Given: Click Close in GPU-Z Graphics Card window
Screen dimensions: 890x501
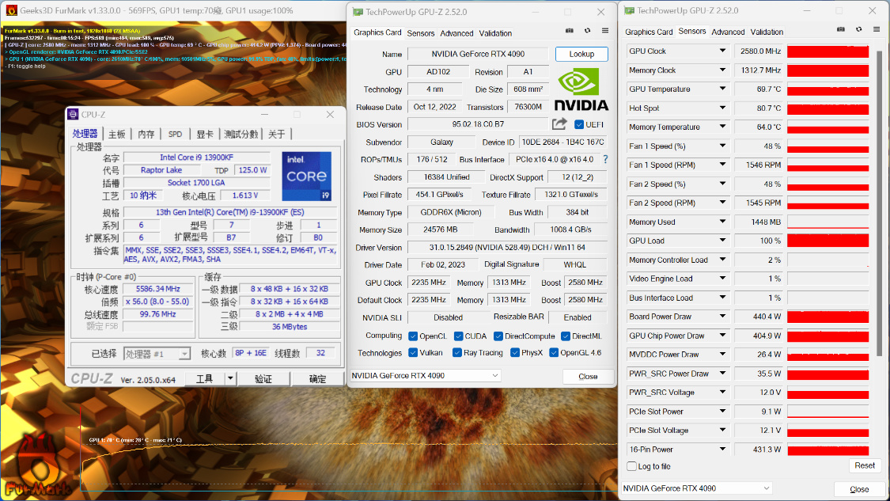Looking at the screenshot, I should 588,376.
